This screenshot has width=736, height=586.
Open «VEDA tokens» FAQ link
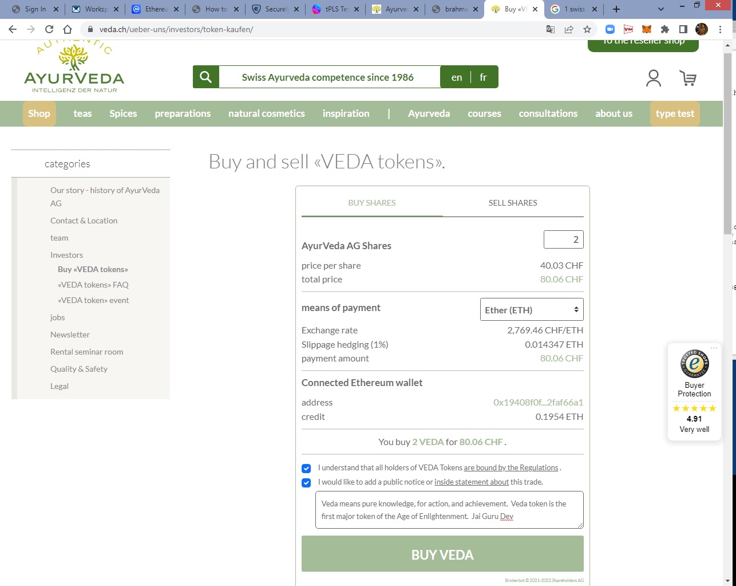pyautogui.click(x=93, y=285)
